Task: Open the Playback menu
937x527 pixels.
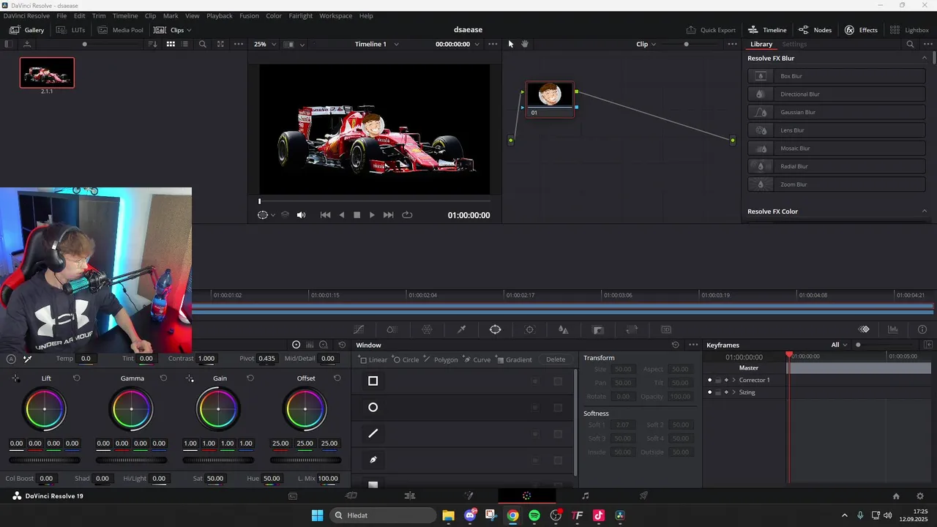Action: point(220,15)
